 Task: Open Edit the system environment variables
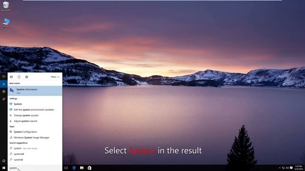point(35,110)
